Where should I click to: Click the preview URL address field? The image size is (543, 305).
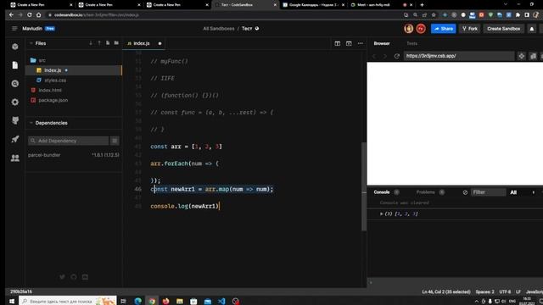tap(459, 56)
